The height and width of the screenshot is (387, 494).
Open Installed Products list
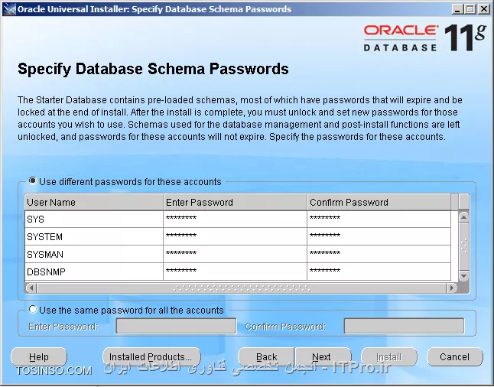[x=151, y=356]
